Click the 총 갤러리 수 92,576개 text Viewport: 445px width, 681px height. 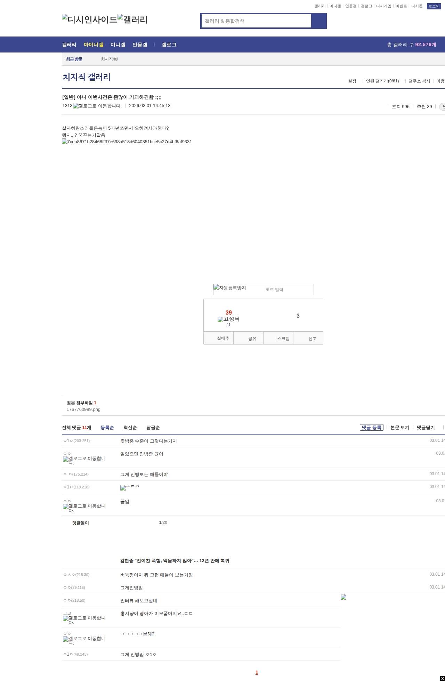point(412,45)
